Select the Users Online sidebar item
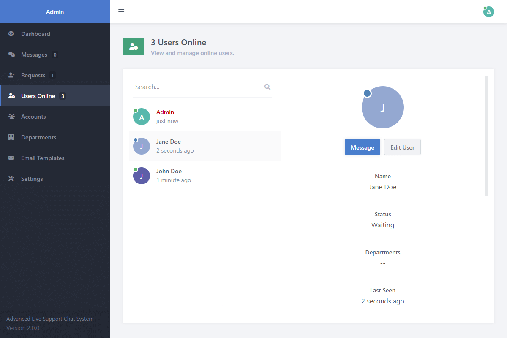Image resolution: width=507 pixels, height=338 pixels. (38, 96)
